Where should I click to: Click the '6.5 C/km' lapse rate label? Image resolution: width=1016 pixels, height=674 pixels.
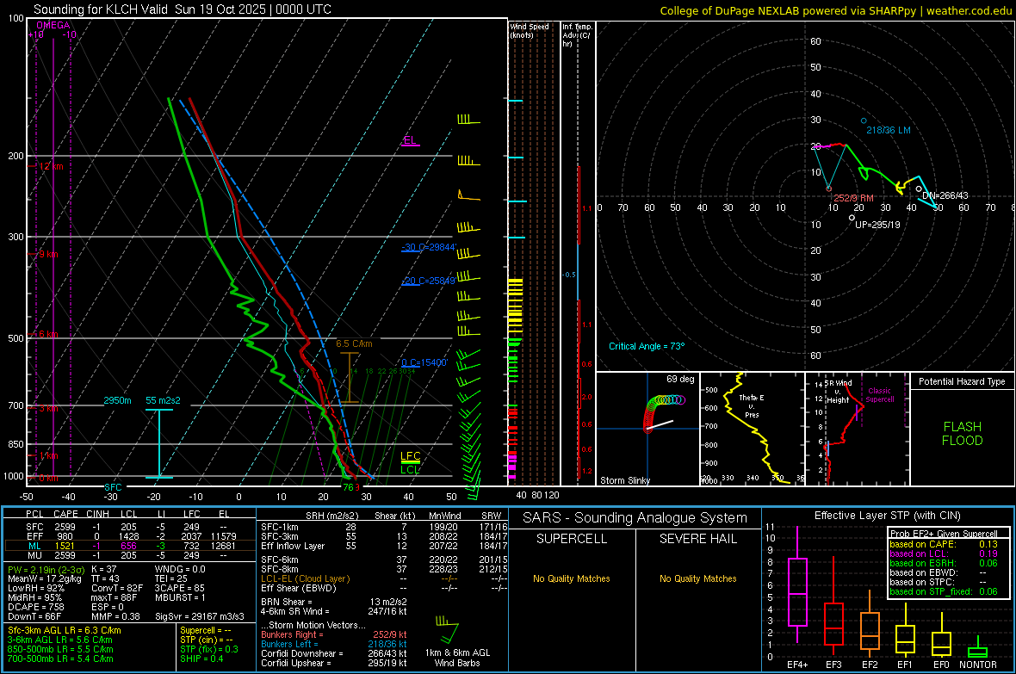pos(355,343)
